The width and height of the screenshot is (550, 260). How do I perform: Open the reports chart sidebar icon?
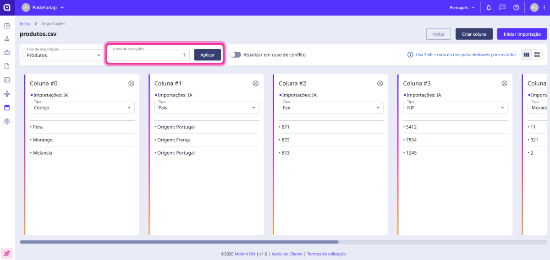coord(7,80)
